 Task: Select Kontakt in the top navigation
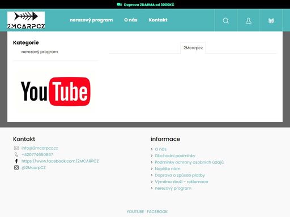point(158,20)
